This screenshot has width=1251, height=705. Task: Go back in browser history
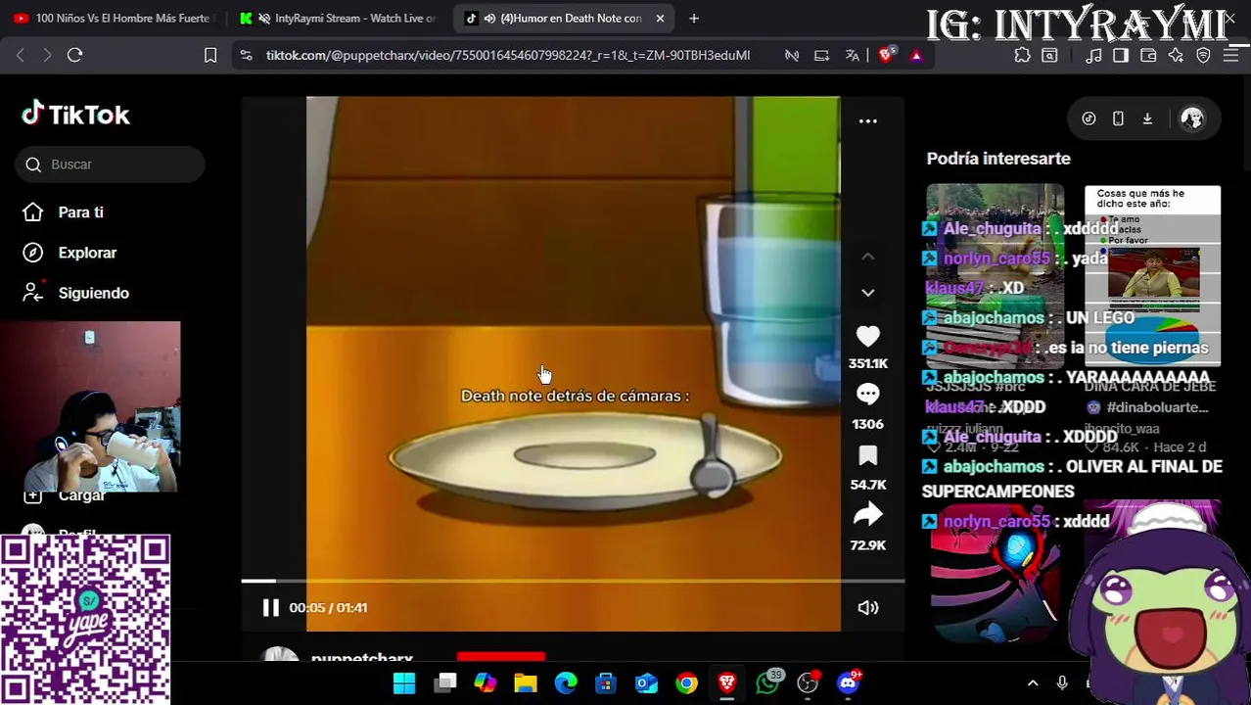click(21, 55)
